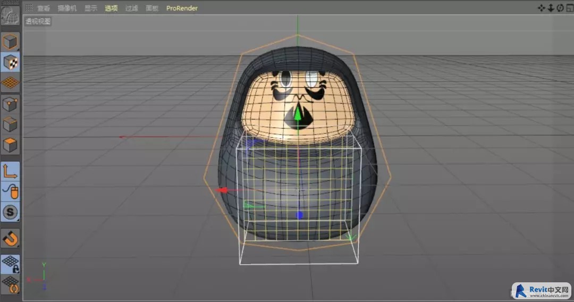This screenshot has height=302, width=574.
Task: Click the red X-axis arrow handle on model
Action: [222, 190]
